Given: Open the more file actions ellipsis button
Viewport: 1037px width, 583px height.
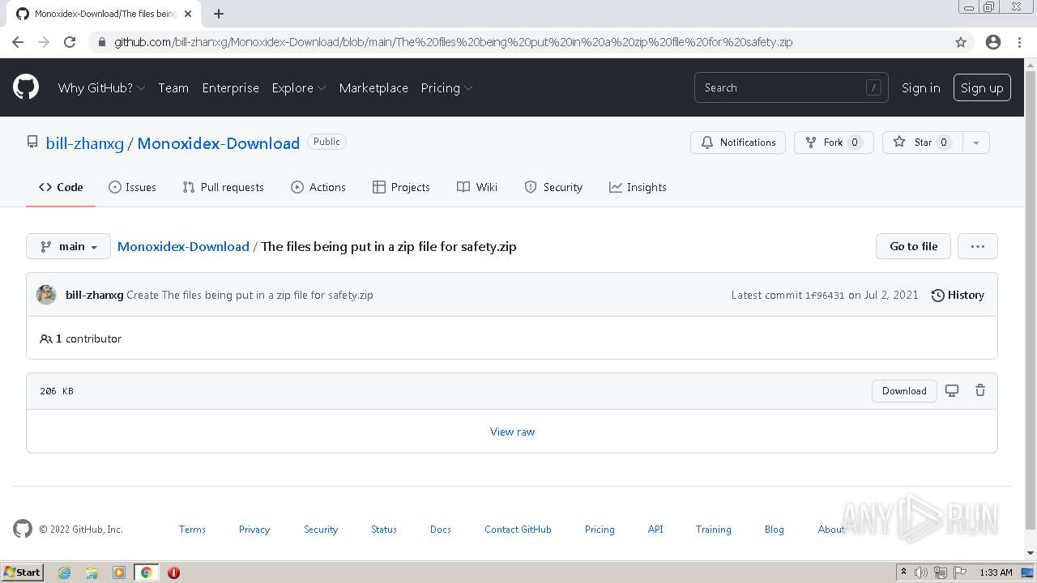Looking at the screenshot, I should [x=978, y=246].
